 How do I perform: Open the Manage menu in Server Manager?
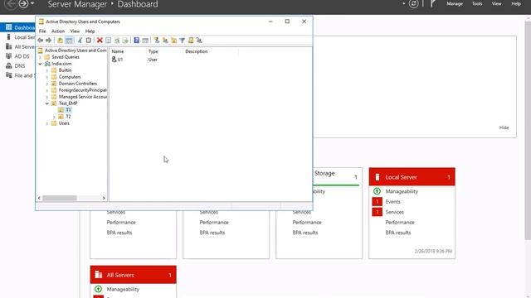tap(455, 3)
